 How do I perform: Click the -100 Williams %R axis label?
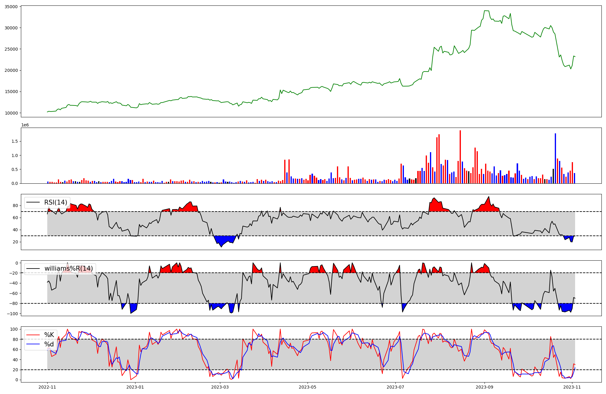[x=13, y=313]
